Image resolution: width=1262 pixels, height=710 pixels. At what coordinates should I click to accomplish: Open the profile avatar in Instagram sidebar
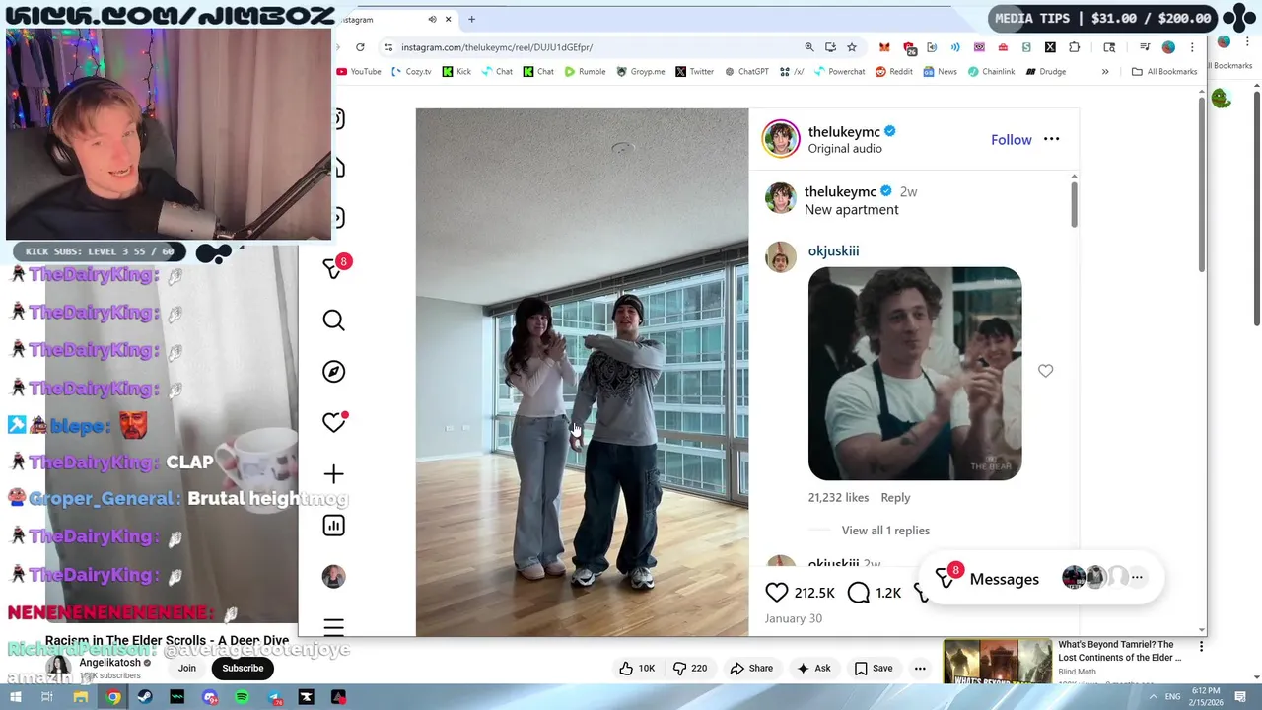tap(334, 577)
